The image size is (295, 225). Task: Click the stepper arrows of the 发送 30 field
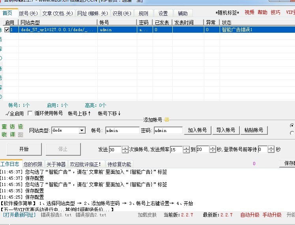pos(125,150)
